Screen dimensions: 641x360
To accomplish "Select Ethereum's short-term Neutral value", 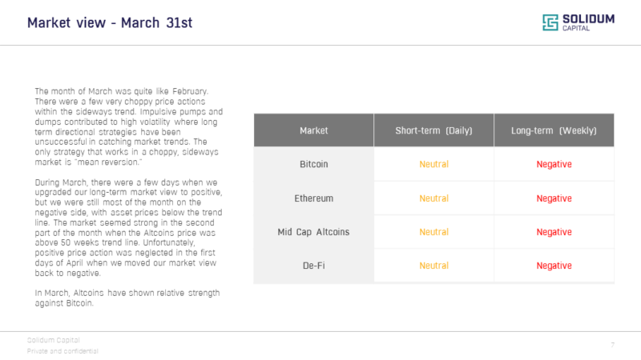I will tap(433, 198).
